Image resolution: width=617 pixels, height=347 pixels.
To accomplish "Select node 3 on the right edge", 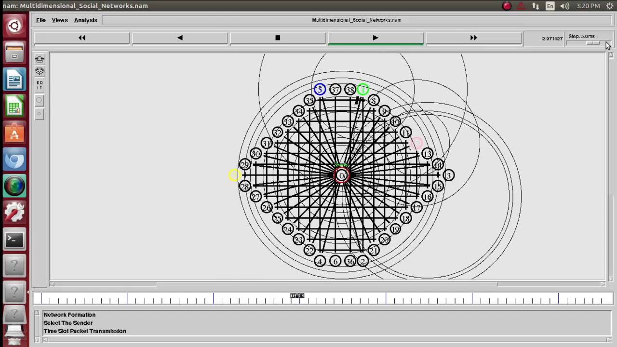I will (449, 175).
